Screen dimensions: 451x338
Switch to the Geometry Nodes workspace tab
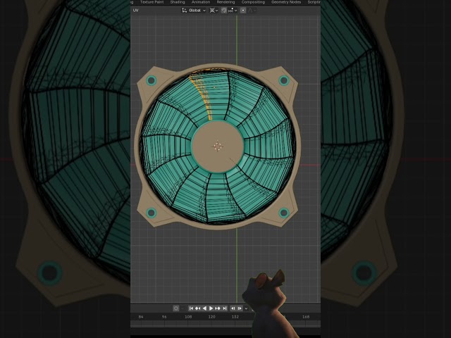[286, 2]
